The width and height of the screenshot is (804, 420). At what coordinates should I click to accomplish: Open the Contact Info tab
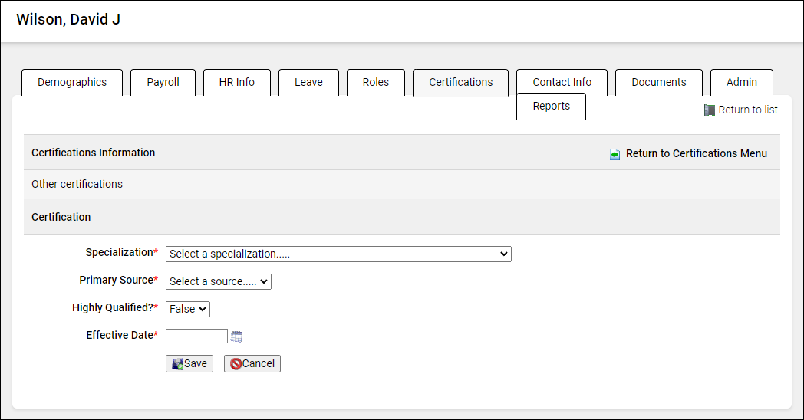[562, 82]
